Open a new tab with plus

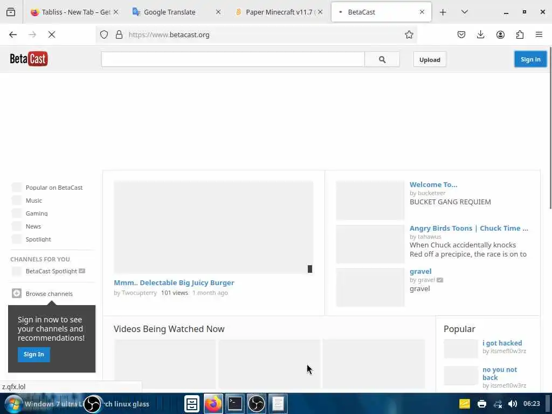[x=443, y=12]
